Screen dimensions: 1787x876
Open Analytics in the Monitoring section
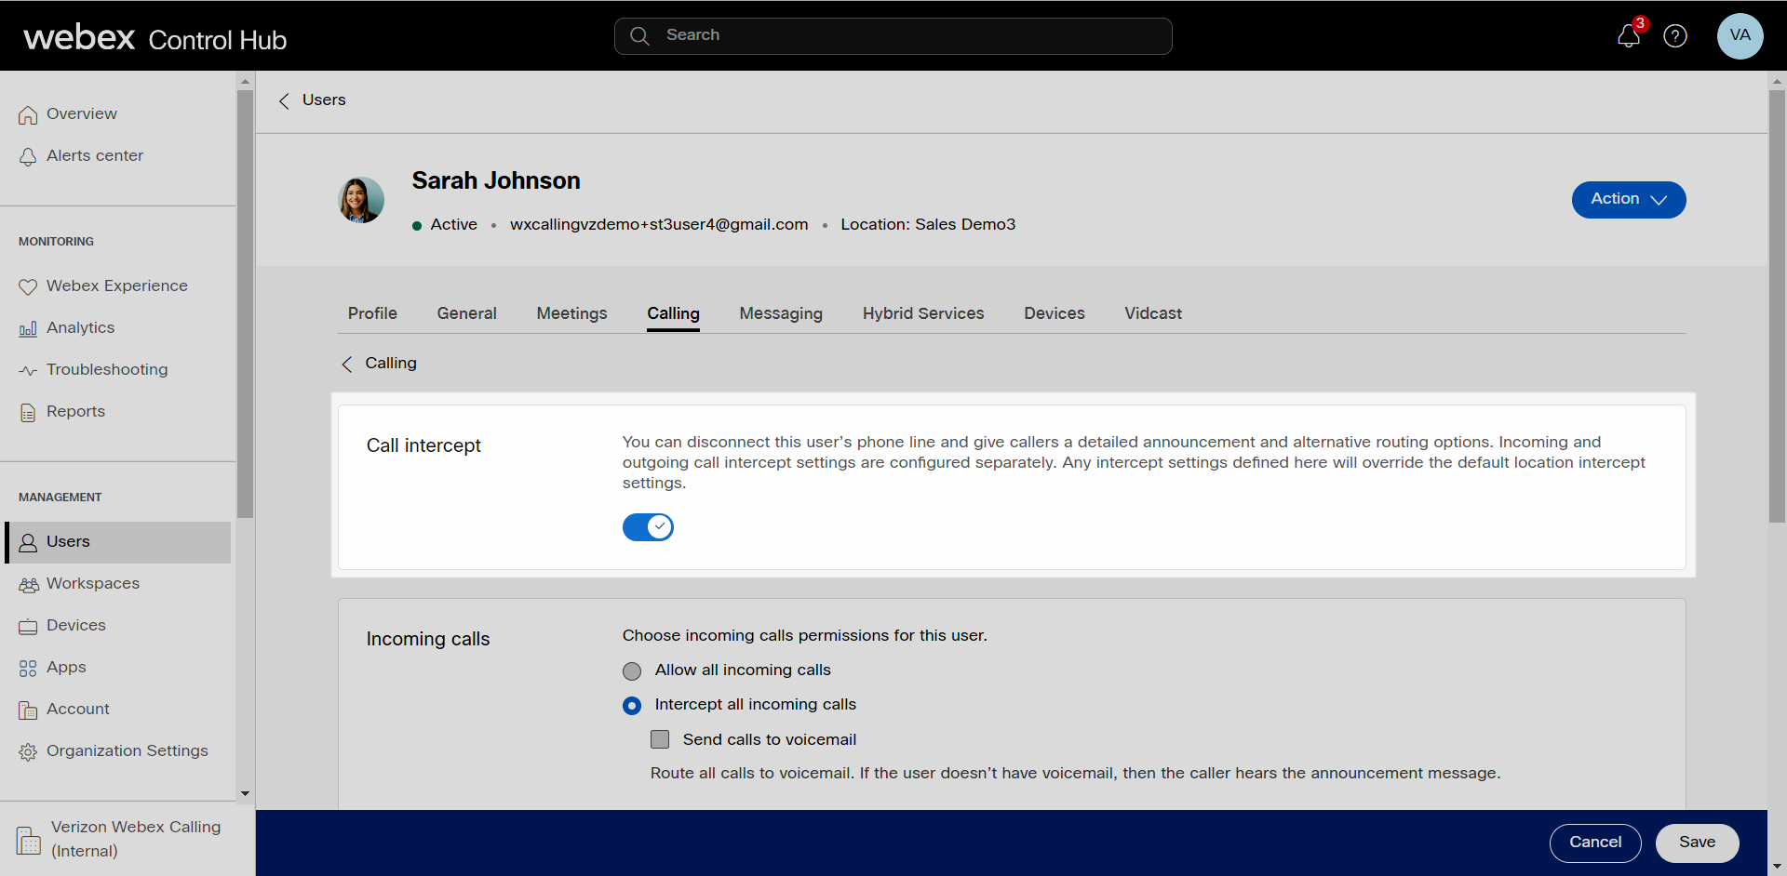click(x=80, y=327)
